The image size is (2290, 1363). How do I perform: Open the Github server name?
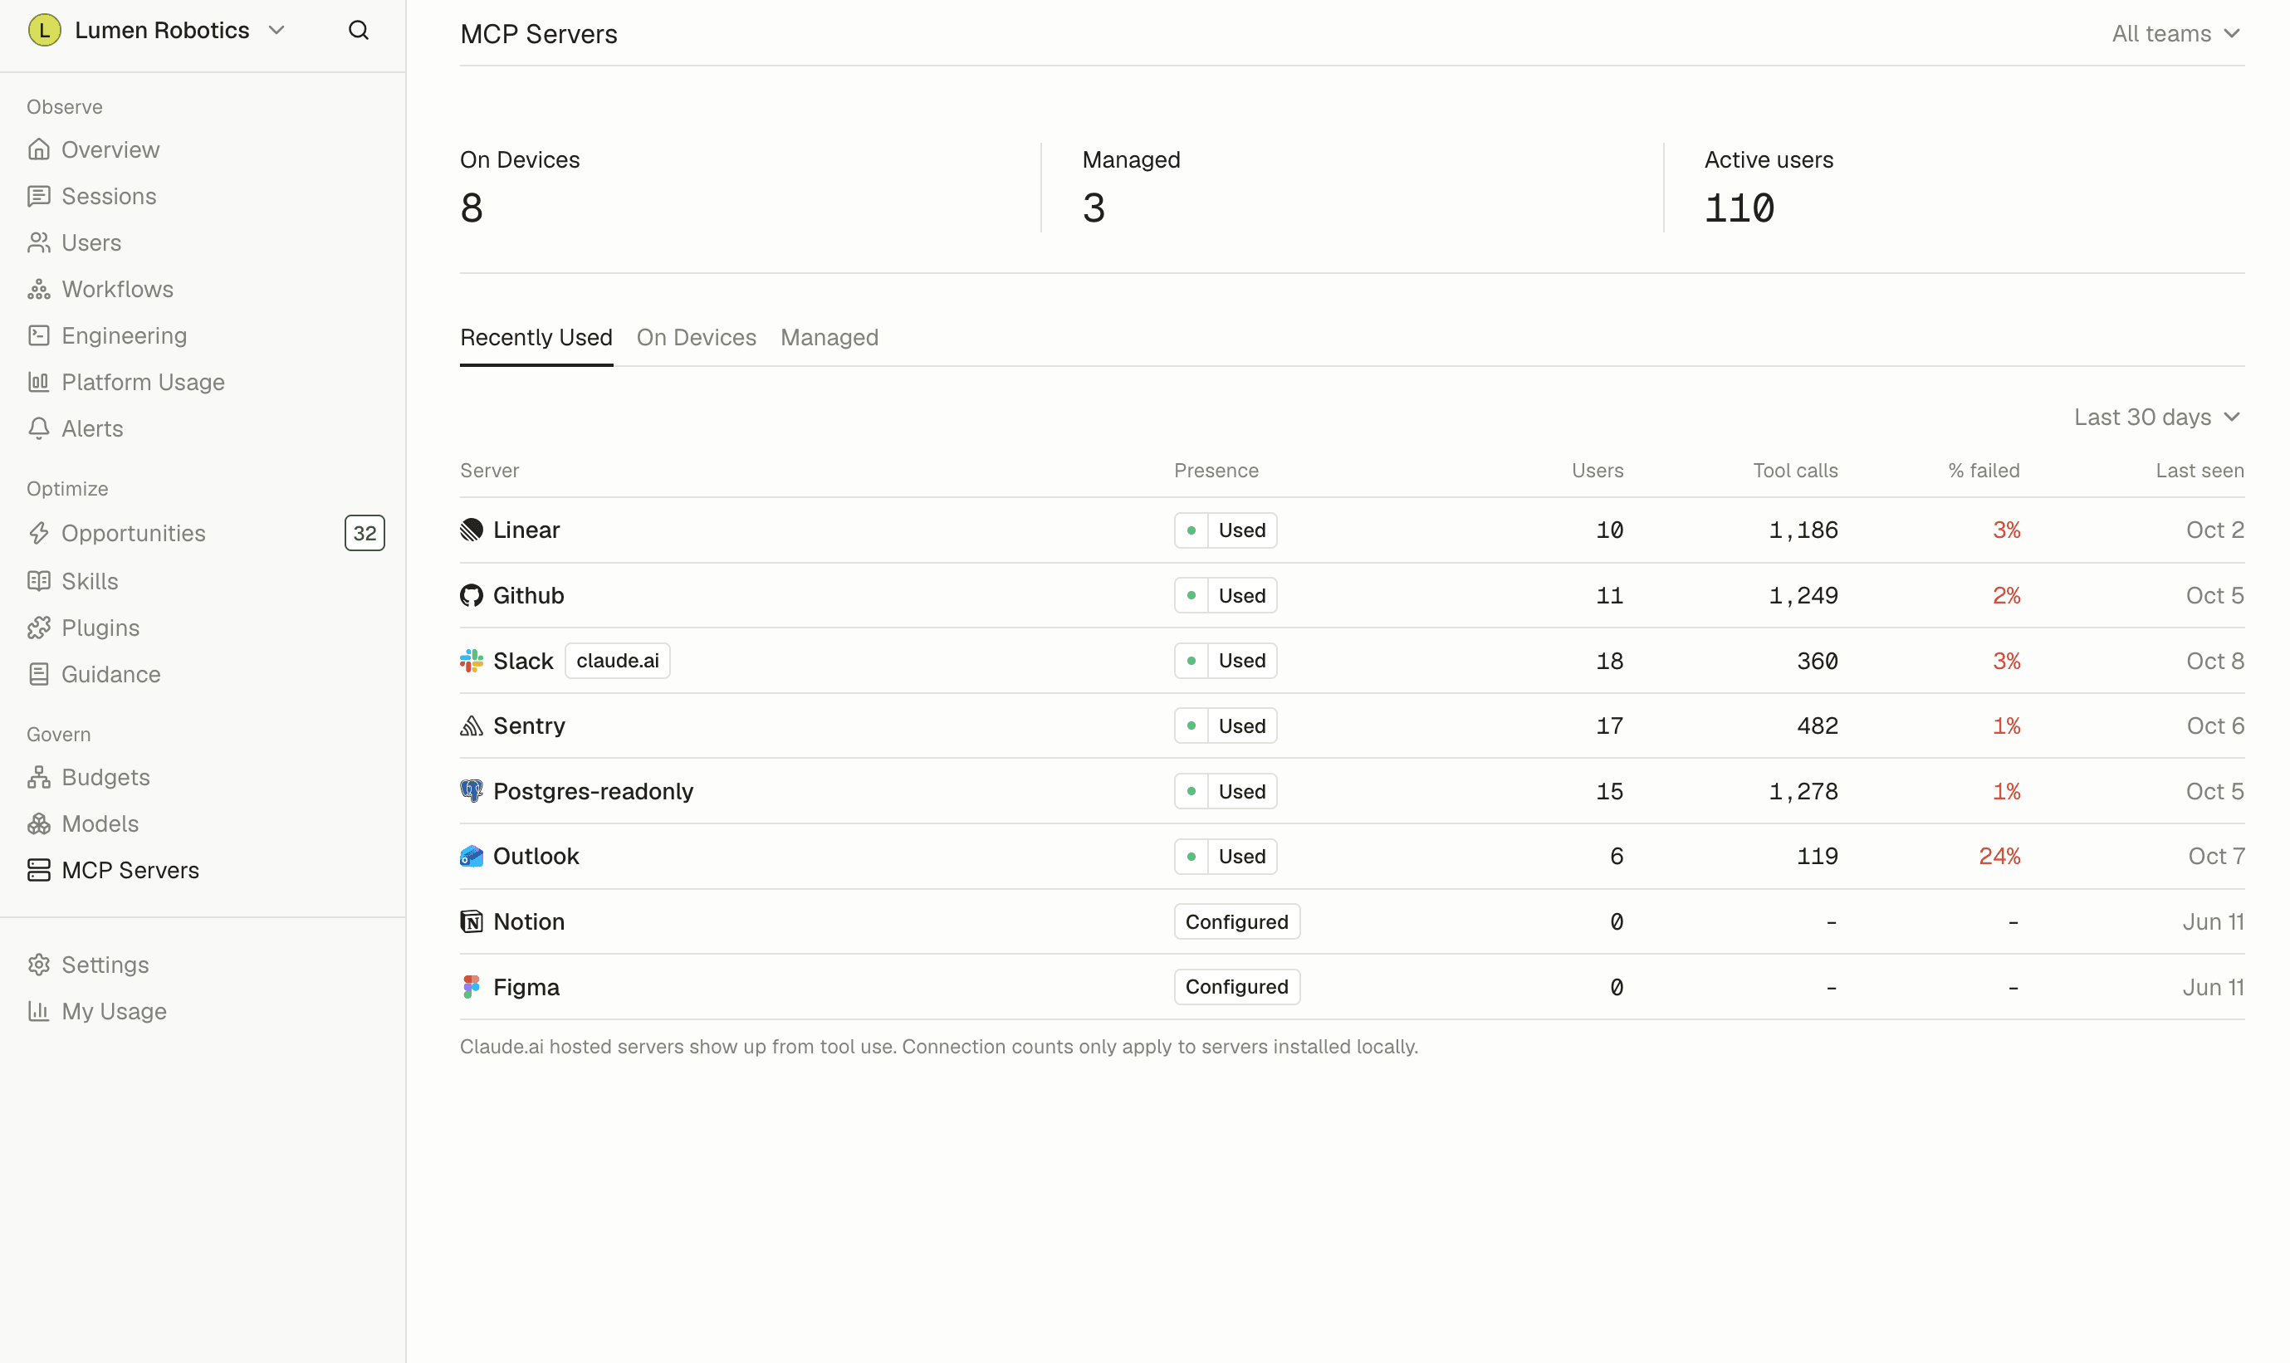(x=528, y=595)
